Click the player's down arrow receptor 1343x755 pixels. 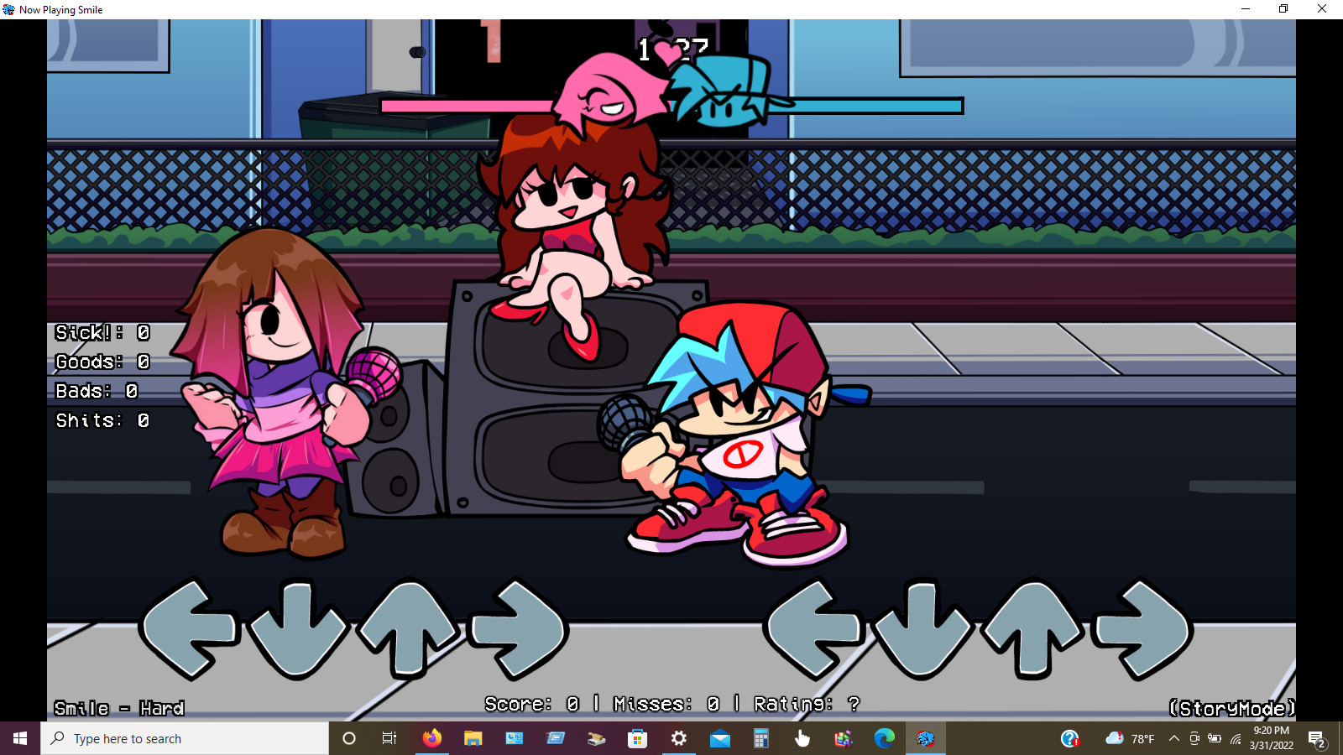click(x=922, y=631)
